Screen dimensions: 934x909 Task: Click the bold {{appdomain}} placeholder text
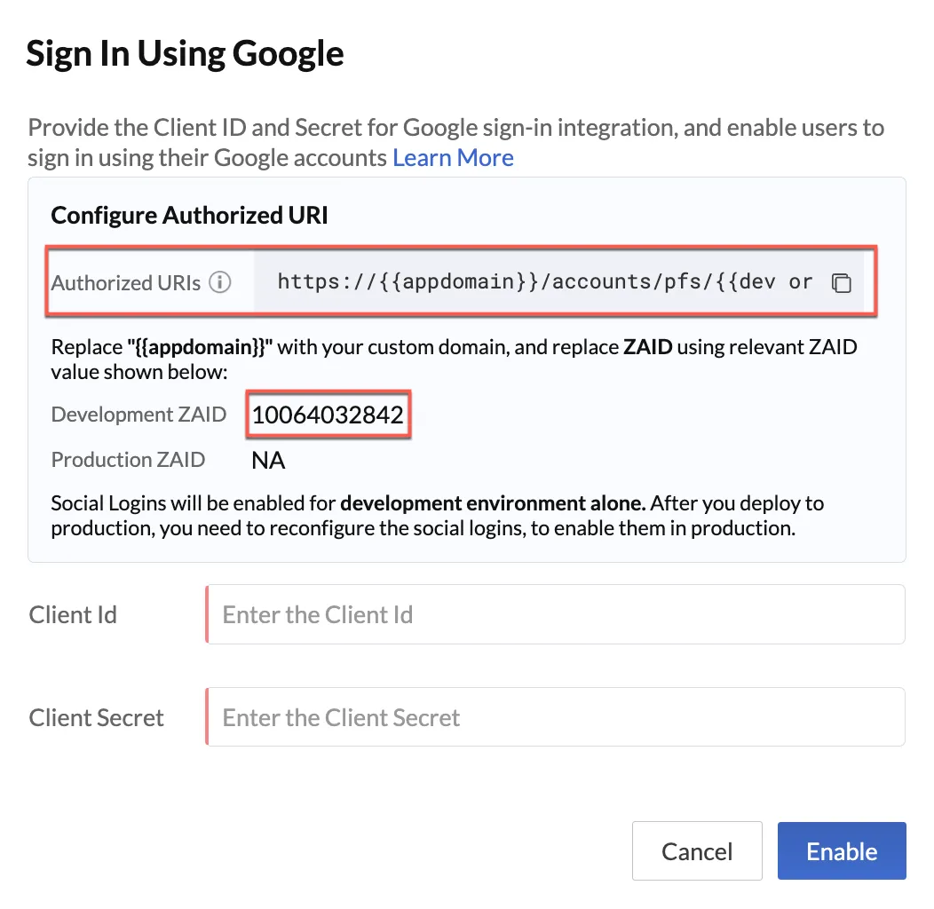pos(200,347)
